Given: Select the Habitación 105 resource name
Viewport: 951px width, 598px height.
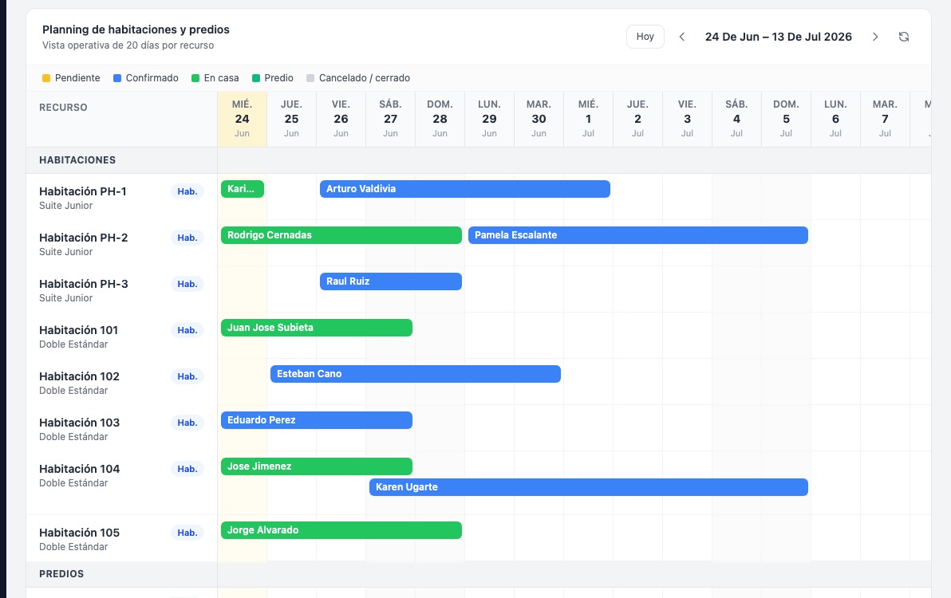Looking at the screenshot, I should click(x=80, y=533).
